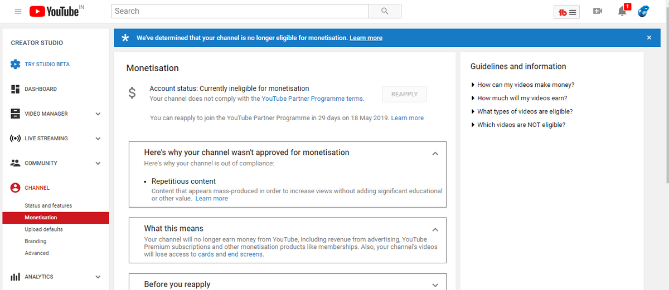The height and width of the screenshot is (290, 669).
Task: Click the Channel person icon
Action: click(16, 188)
